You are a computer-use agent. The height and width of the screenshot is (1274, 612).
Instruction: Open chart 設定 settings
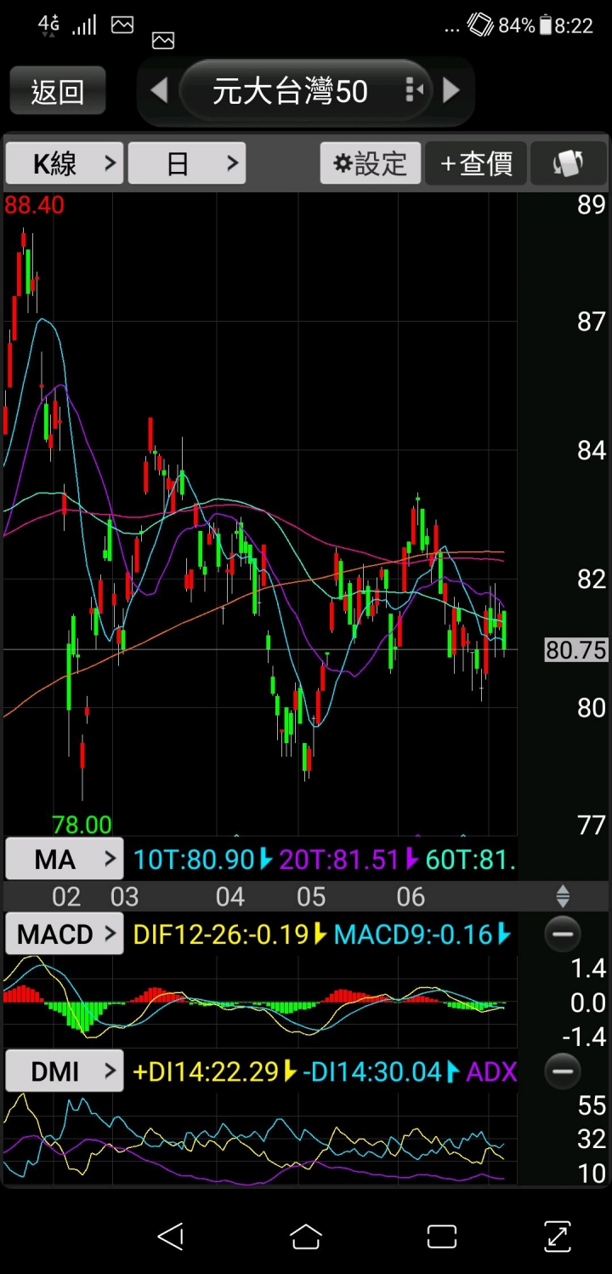[x=371, y=163]
